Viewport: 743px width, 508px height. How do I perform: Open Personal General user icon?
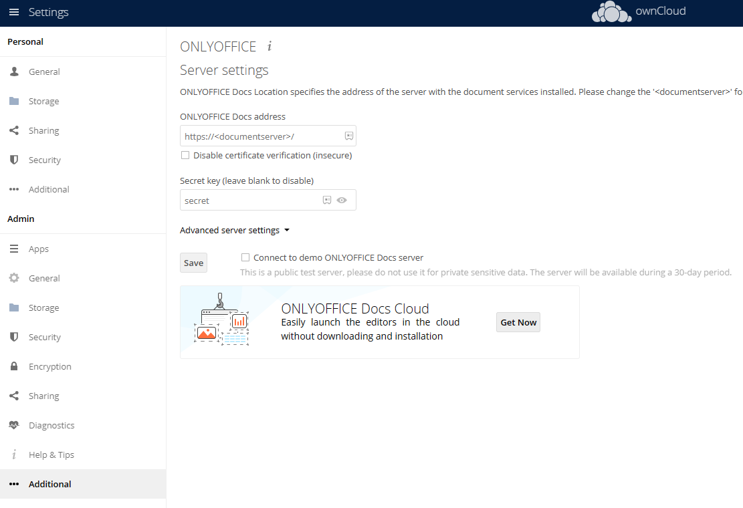point(14,72)
